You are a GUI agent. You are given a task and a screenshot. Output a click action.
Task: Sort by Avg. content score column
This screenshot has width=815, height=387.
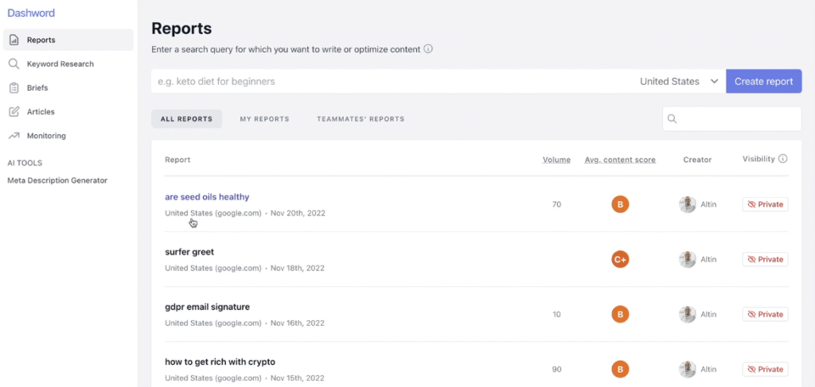click(620, 160)
